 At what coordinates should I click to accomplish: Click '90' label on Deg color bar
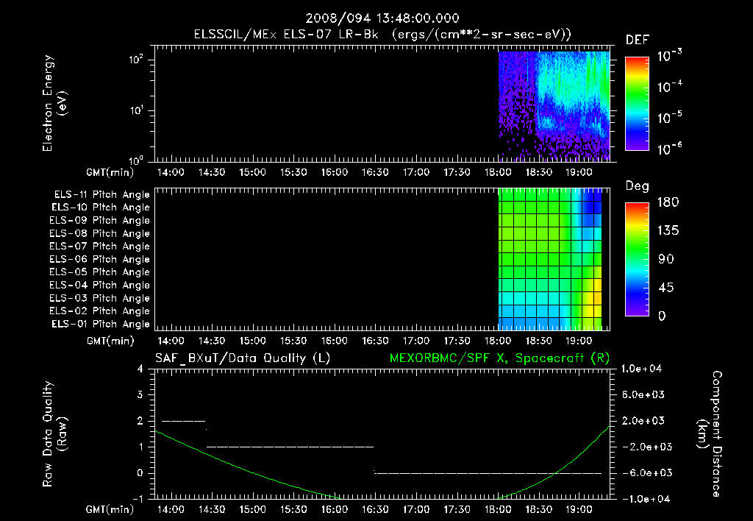pyautogui.click(x=666, y=260)
